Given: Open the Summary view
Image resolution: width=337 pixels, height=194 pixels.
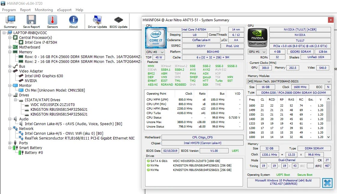Looking at the screenshot, I should (10, 21).
